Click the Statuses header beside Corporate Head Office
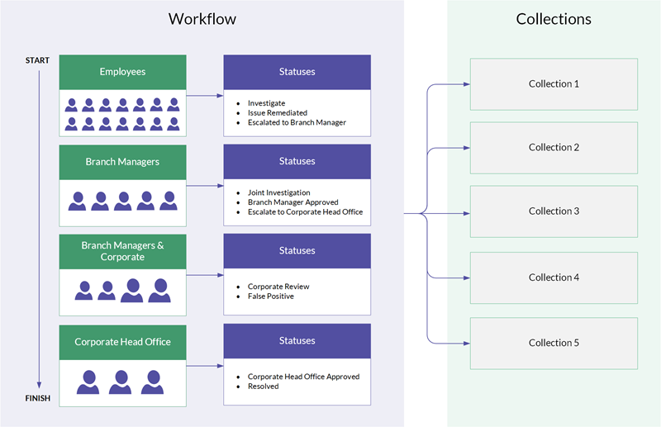The image size is (661, 427). [297, 340]
